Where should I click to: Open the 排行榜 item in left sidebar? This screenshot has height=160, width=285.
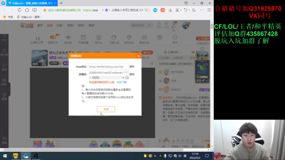[4, 52]
